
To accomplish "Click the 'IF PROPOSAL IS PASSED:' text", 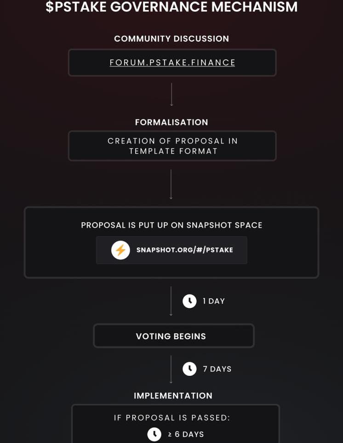I will coord(172,418).
